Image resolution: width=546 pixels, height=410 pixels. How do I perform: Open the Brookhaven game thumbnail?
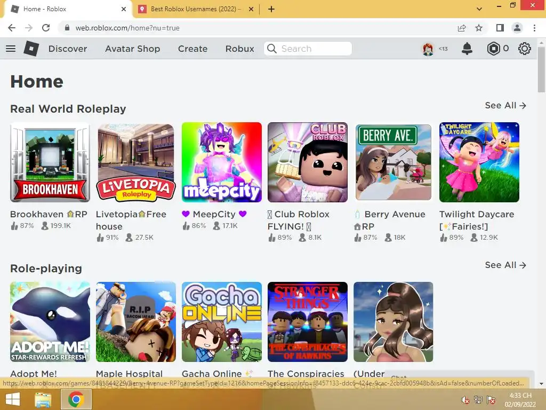point(50,162)
